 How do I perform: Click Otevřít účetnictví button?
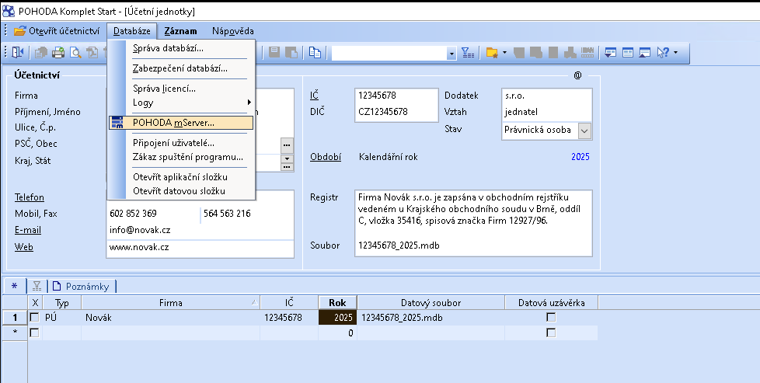[x=56, y=31]
